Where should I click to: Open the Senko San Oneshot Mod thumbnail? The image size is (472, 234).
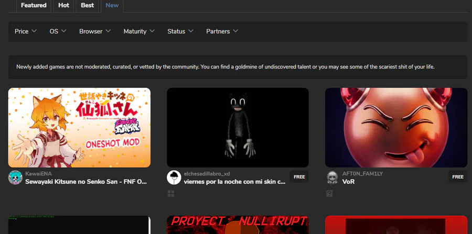79,127
